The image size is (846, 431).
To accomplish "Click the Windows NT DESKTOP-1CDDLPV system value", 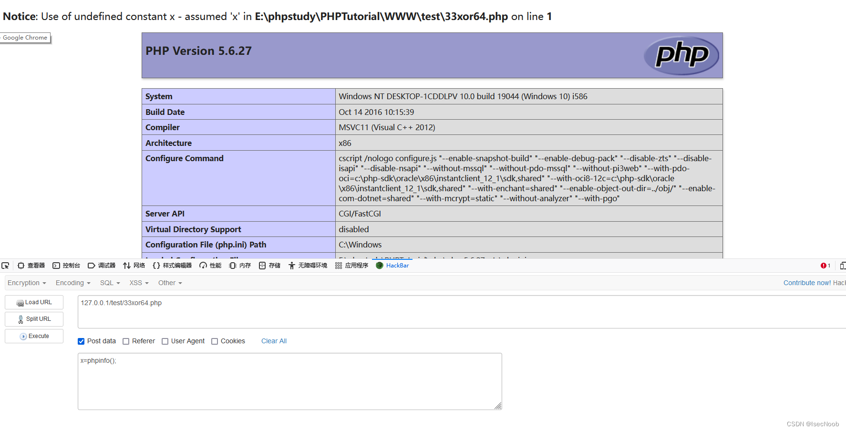I will pyautogui.click(x=463, y=96).
